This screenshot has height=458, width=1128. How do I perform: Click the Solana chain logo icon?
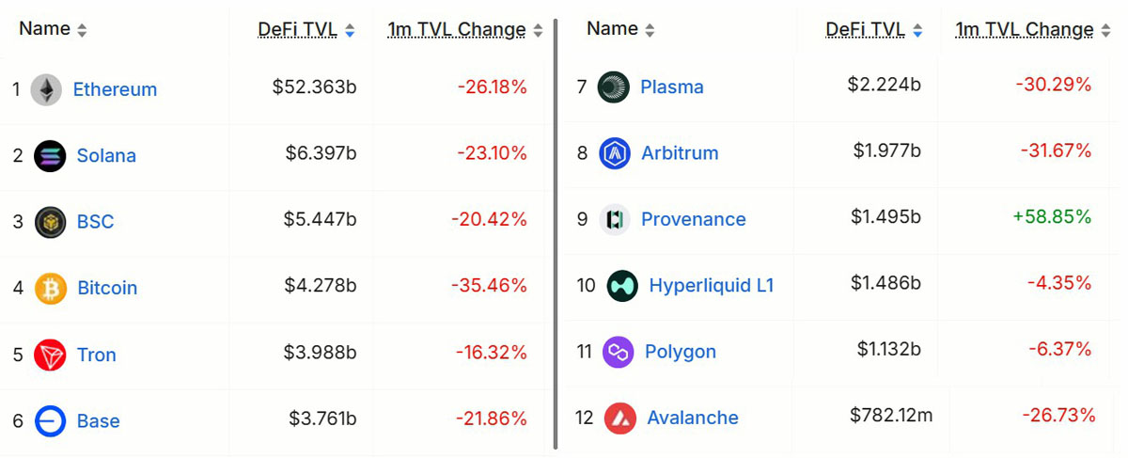tap(50, 155)
